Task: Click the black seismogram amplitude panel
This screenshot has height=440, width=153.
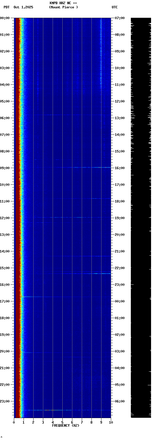Action: 141,218
